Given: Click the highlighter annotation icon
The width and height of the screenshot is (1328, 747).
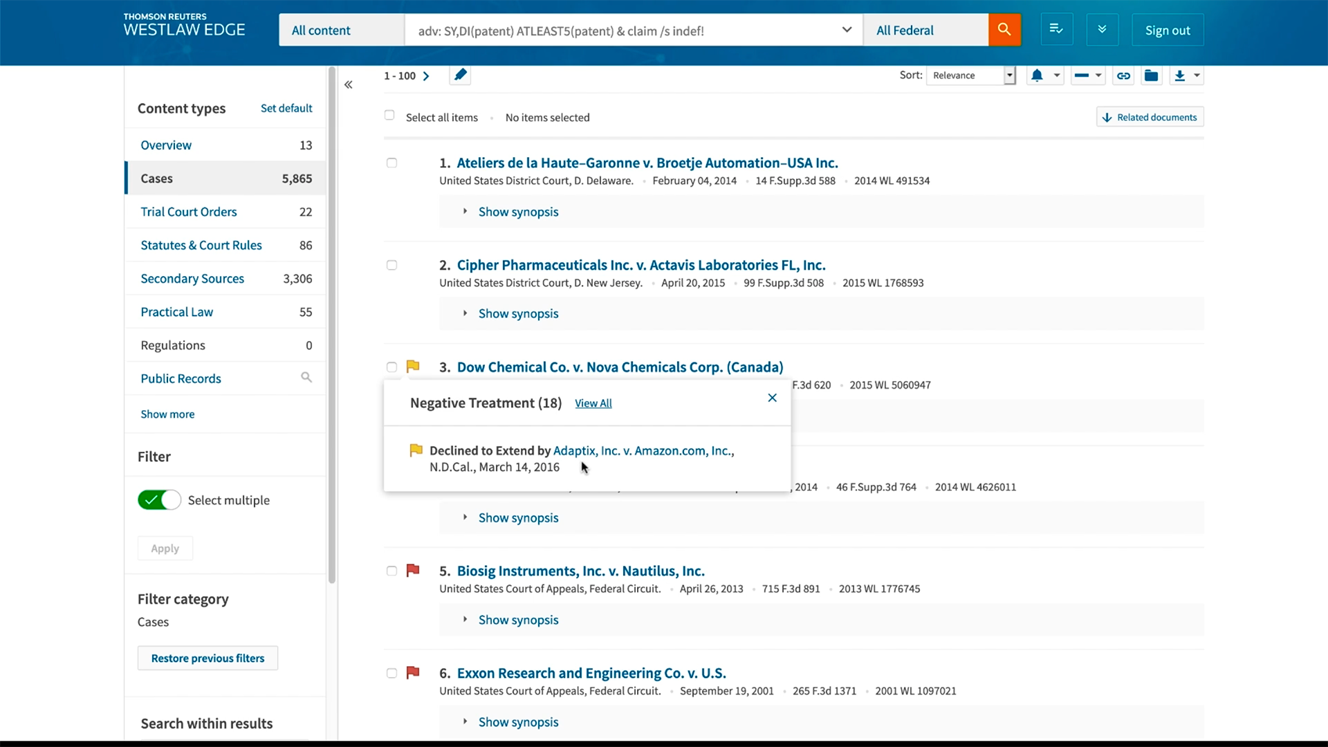Looking at the screenshot, I should click(x=460, y=75).
